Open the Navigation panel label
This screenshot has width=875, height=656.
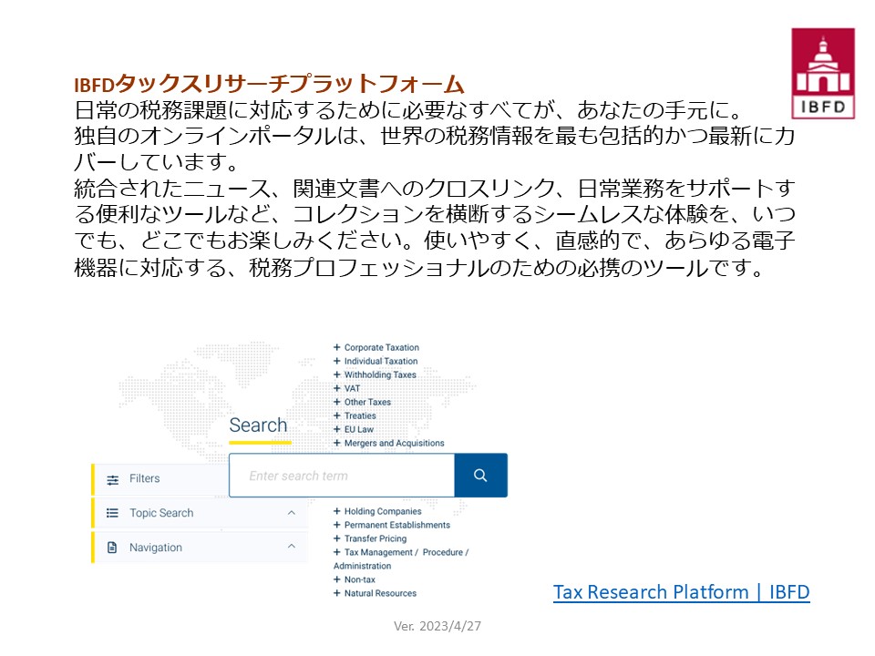(156, 548)
